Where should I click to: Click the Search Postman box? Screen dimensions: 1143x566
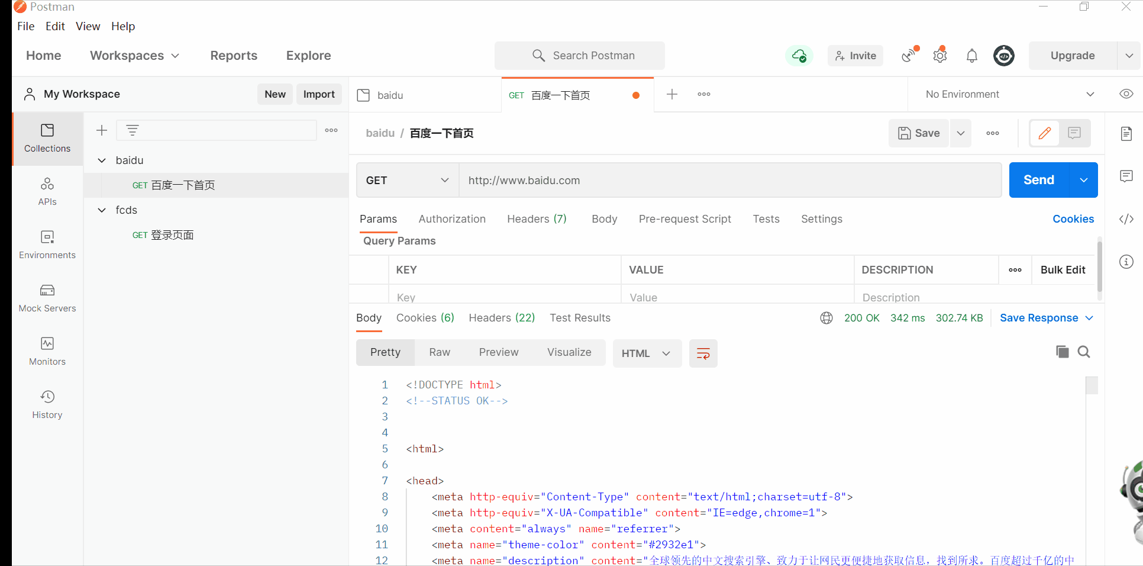click(580, 56)
